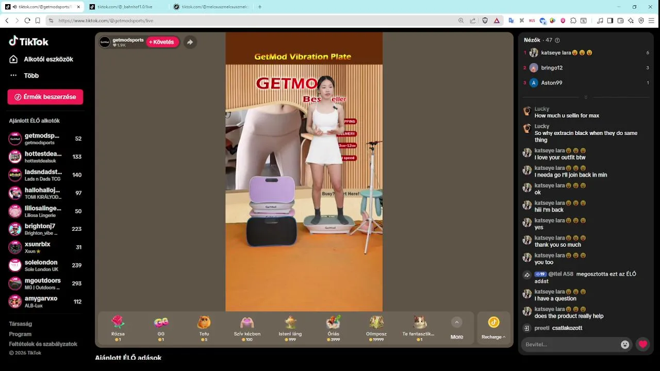
Task: Open hottestdealsuk live creator
Action: 45,157
